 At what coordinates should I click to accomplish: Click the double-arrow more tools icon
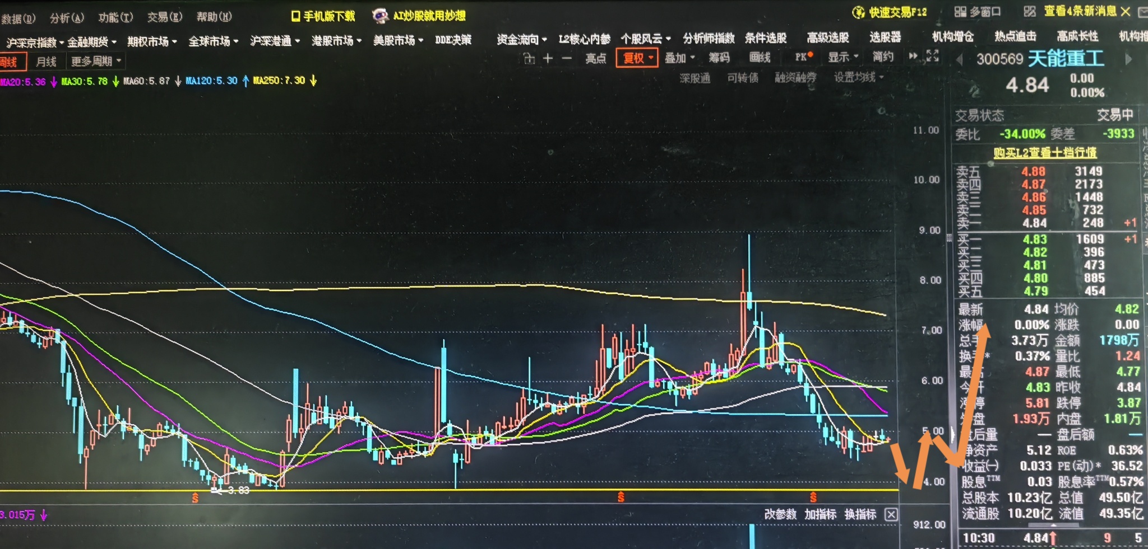(x=914, y=56)
